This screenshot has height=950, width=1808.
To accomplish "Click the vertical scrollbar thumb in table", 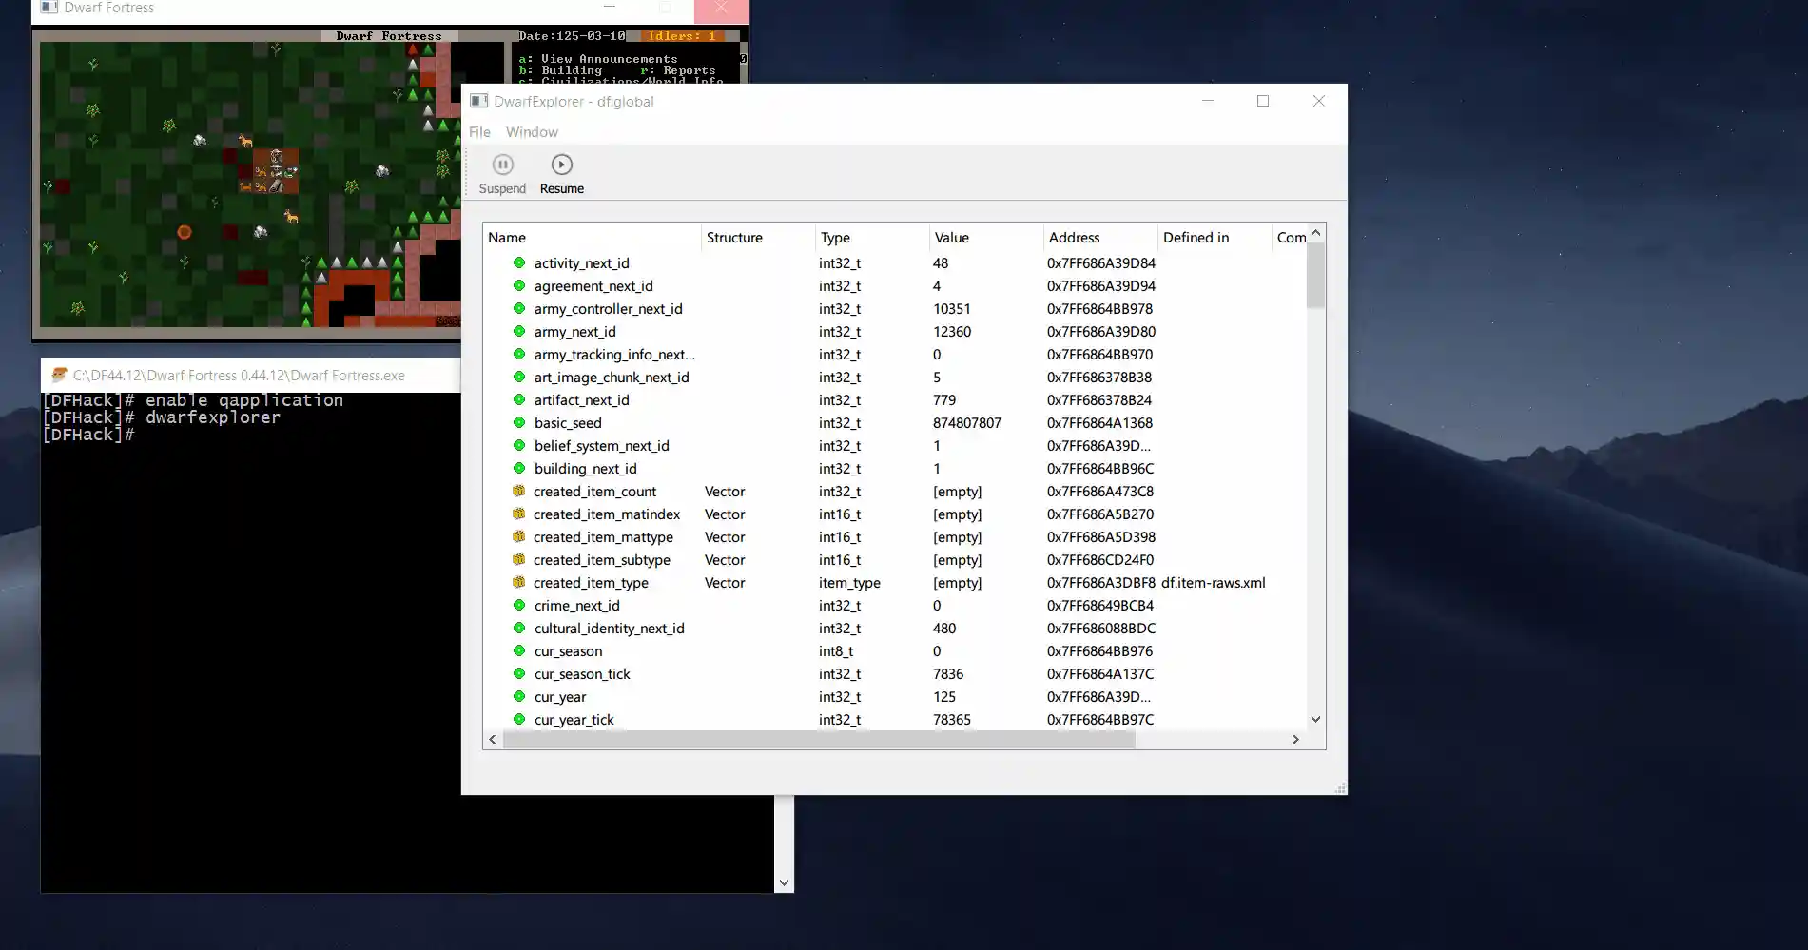I will point(1315,276).
